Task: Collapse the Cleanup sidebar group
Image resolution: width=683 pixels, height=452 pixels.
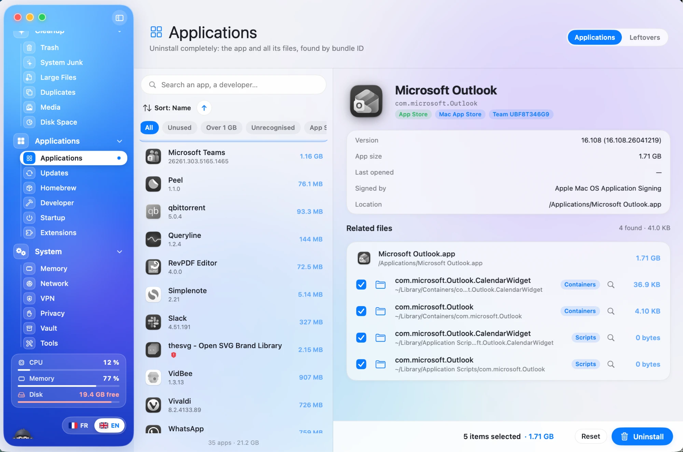Action: [120, 31]
